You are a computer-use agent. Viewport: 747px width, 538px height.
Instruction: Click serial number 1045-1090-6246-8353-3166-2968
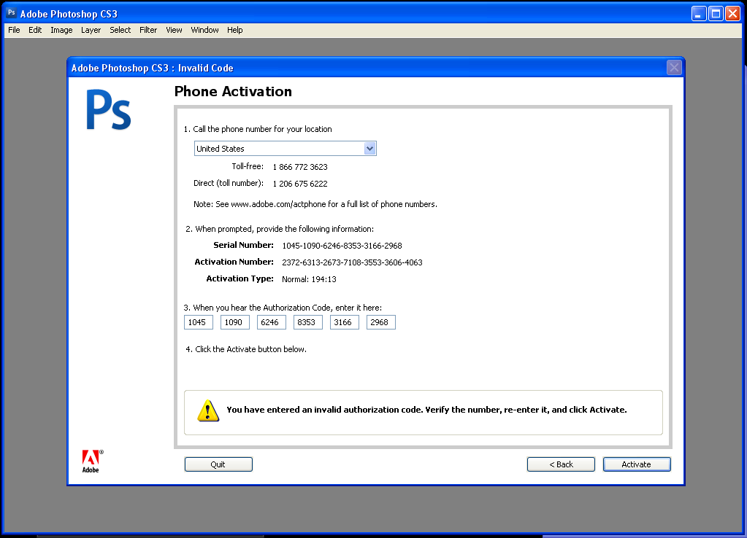point(342,246)
